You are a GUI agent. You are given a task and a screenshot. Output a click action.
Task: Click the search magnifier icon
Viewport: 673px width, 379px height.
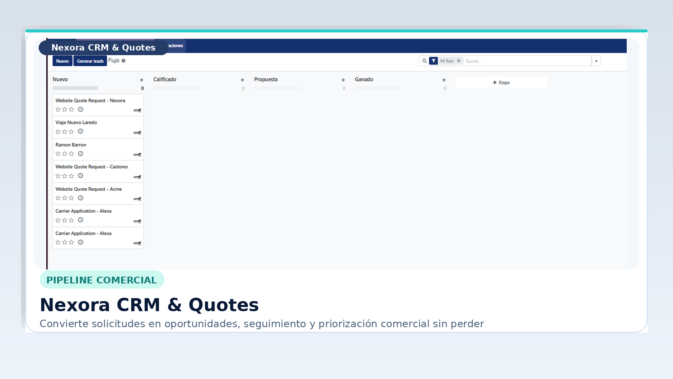click(x=424, y=61)
